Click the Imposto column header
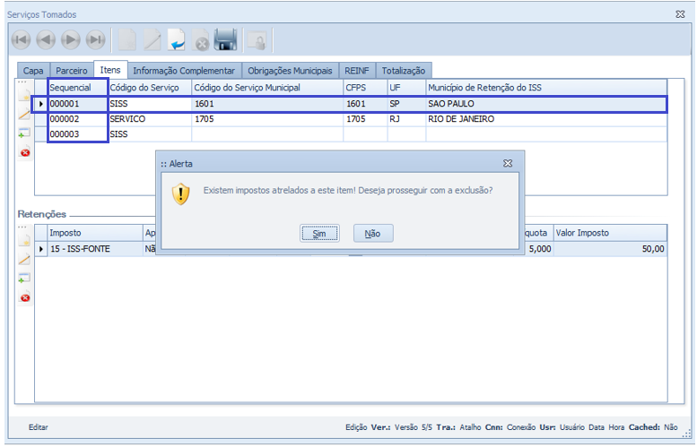Image resolution: width=697 pixels, height=447 pixels. click(96, 233)
